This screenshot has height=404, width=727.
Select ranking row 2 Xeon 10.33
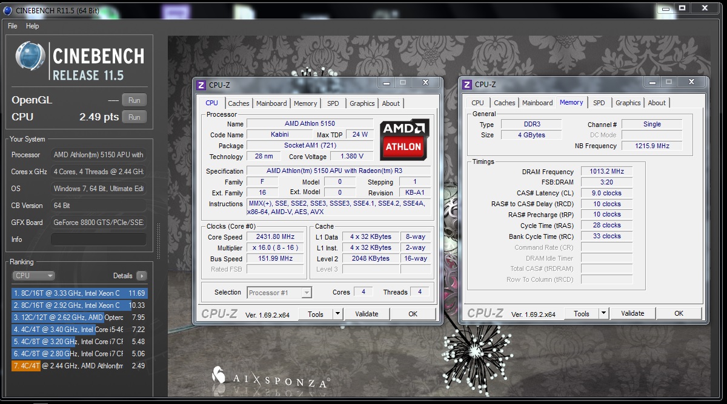[79, 305]
